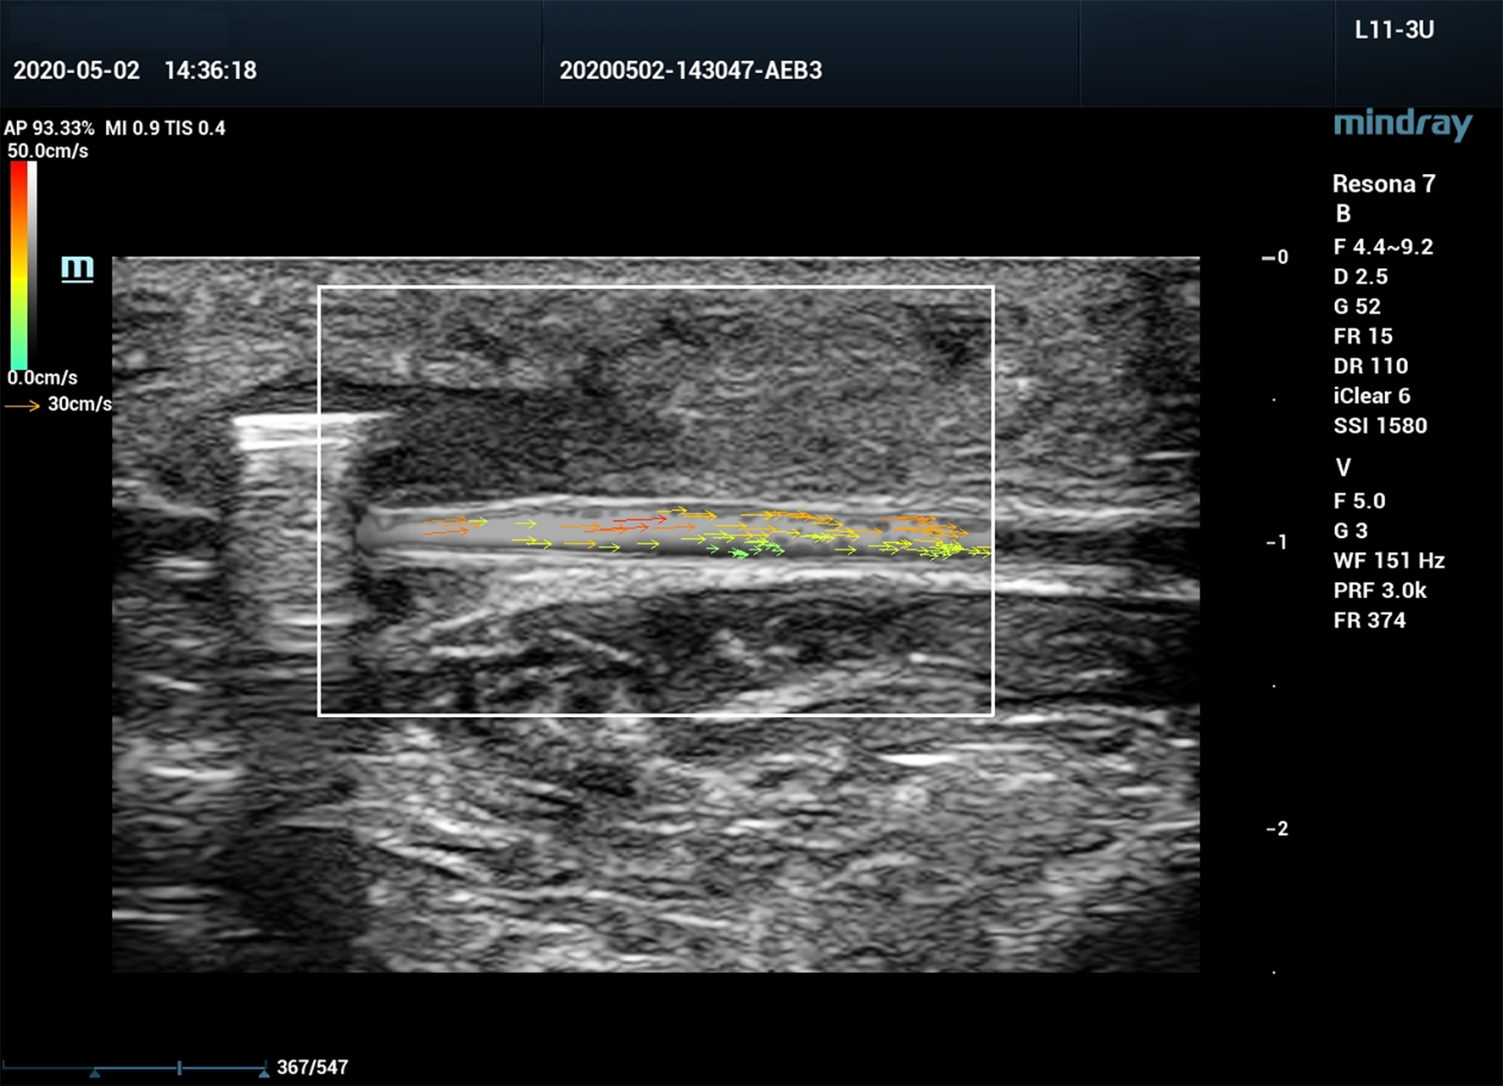The image size is (1503, 1086).
Task: Click the 2 cm depth scale marker
Action: (1277, 829)
